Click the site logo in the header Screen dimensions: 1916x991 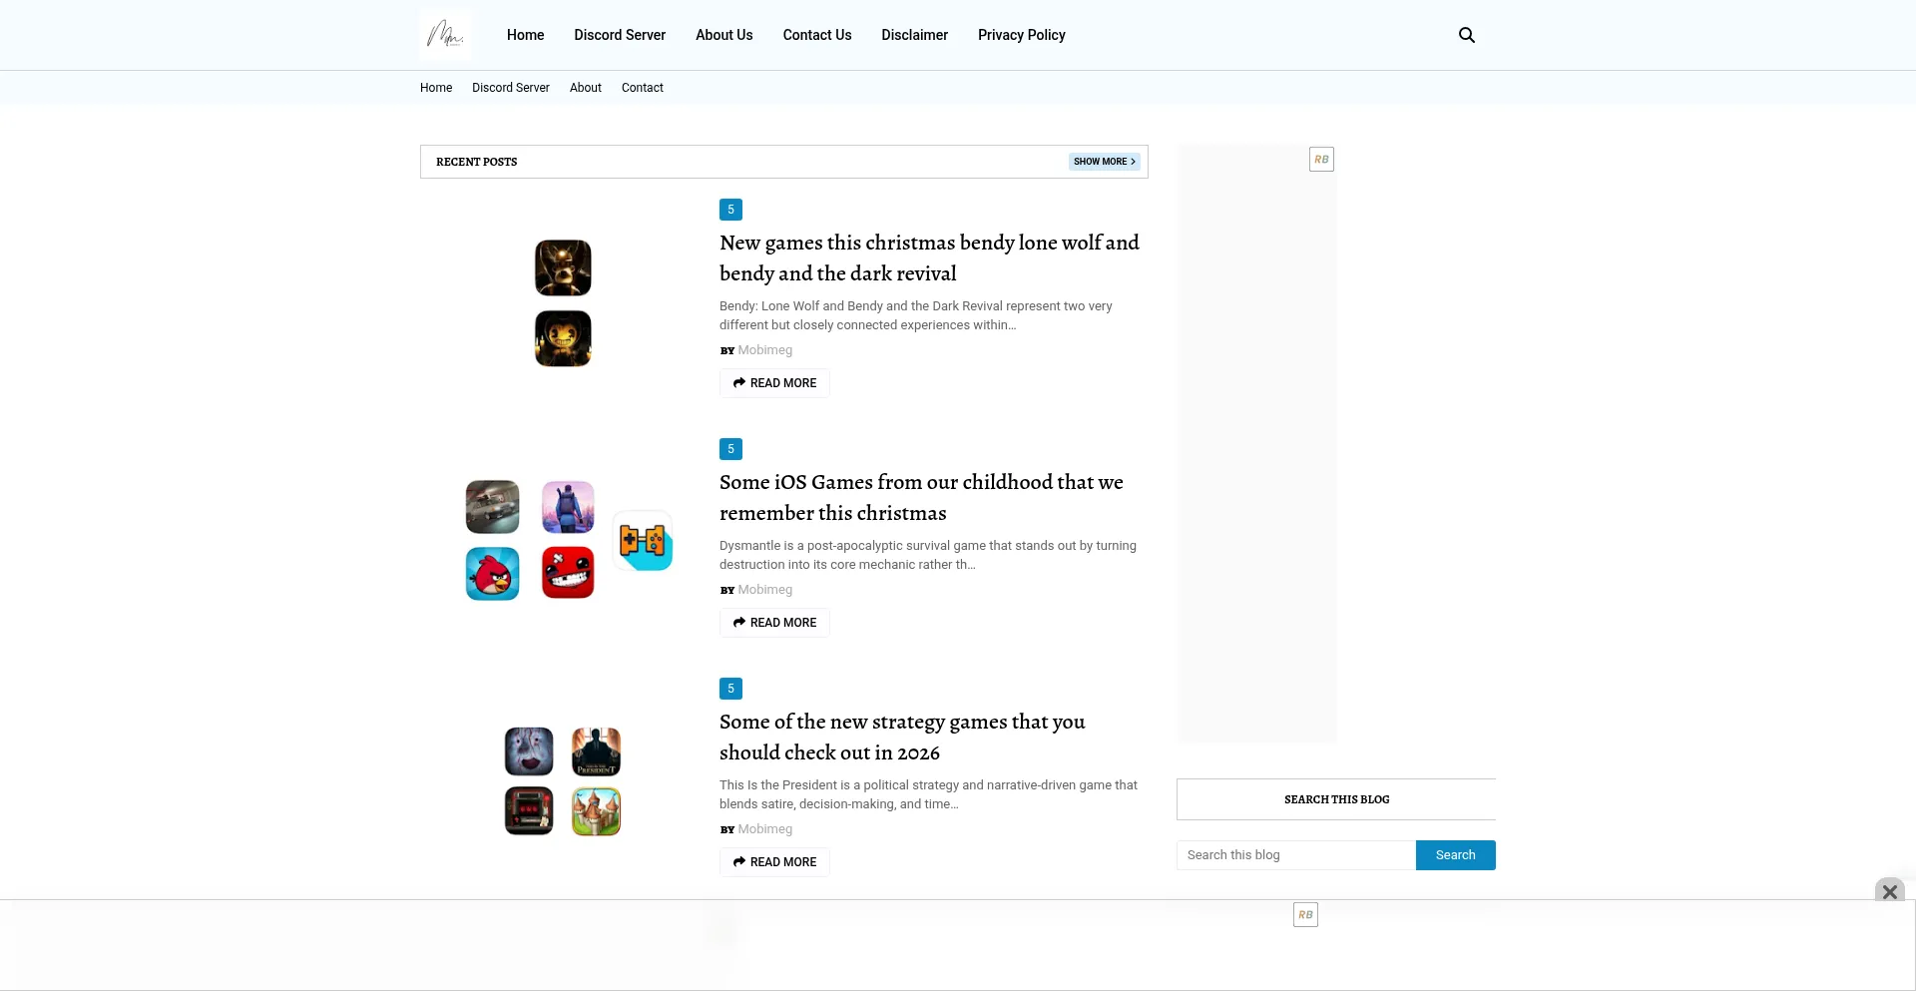(x=446, y=33)
